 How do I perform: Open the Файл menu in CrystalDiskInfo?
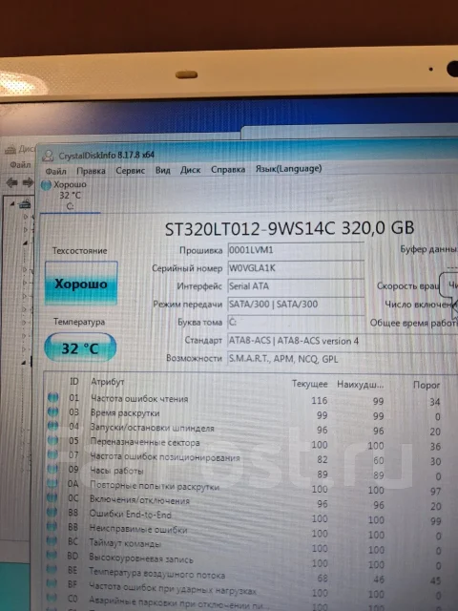click(55, 172)
